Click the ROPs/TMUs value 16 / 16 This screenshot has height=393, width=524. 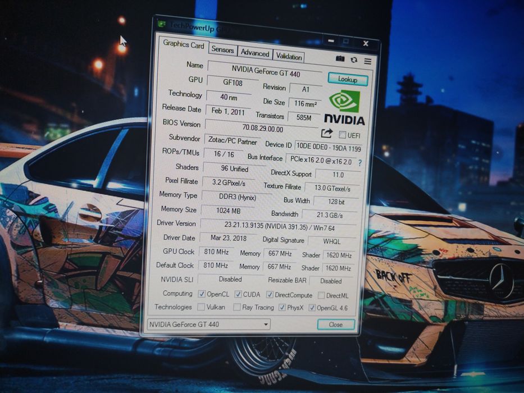pos(224,154)
